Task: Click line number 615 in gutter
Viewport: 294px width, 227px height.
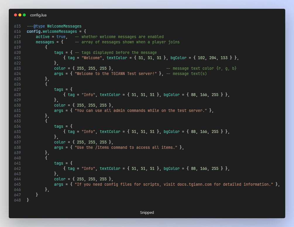Action: [17, 26]
